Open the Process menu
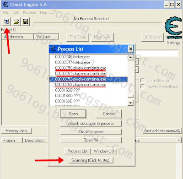The width and height of the screenshot is (183, 179). coord(29,12)
